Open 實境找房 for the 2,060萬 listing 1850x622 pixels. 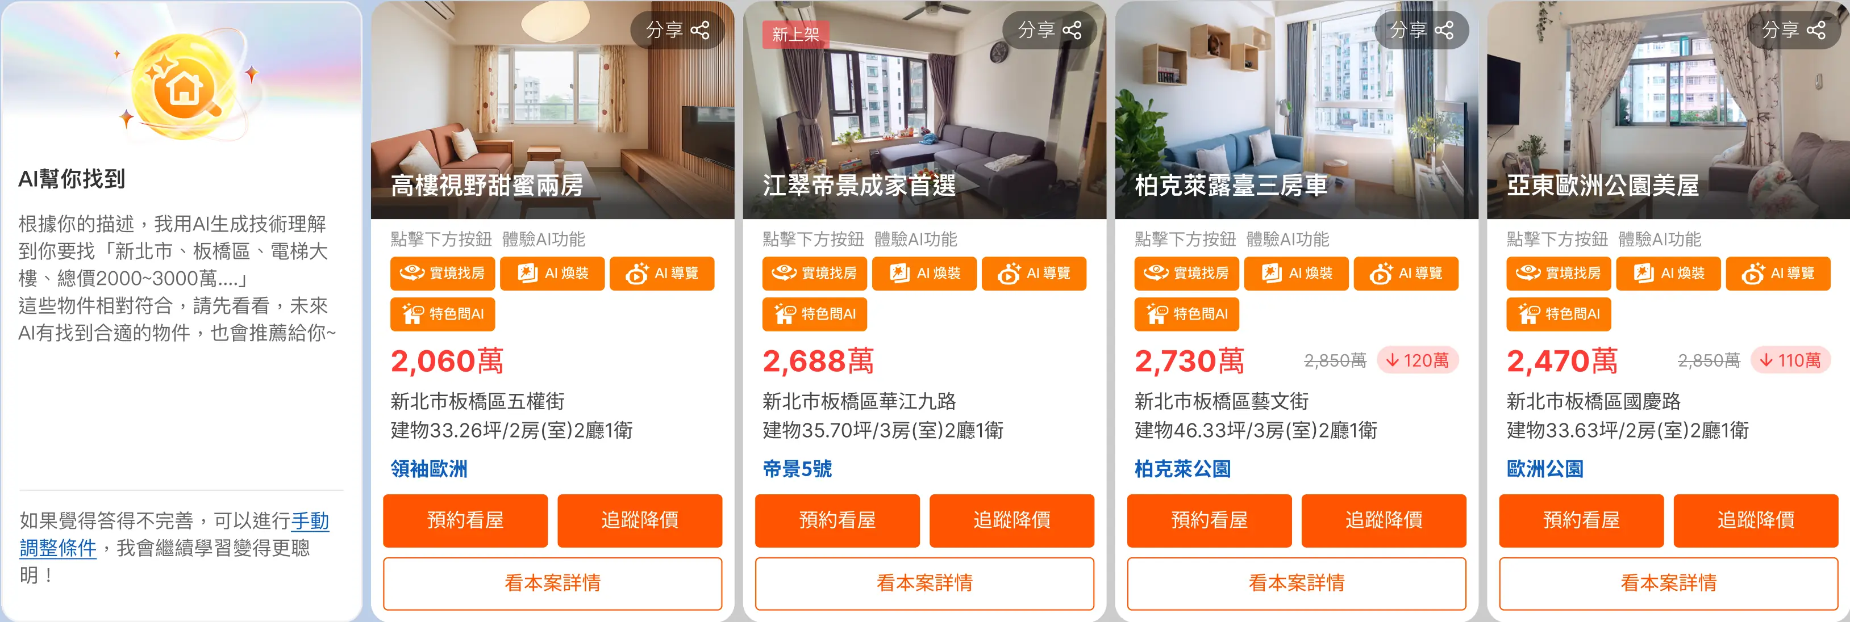pyautogui.click(x=443, y=274)
